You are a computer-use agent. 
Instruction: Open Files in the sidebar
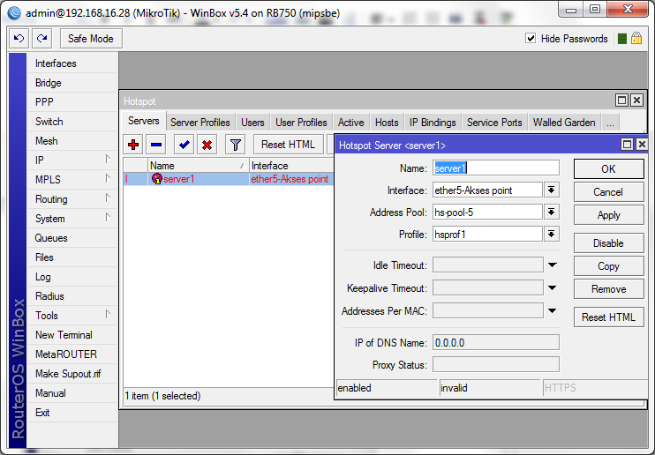point(72,257)
